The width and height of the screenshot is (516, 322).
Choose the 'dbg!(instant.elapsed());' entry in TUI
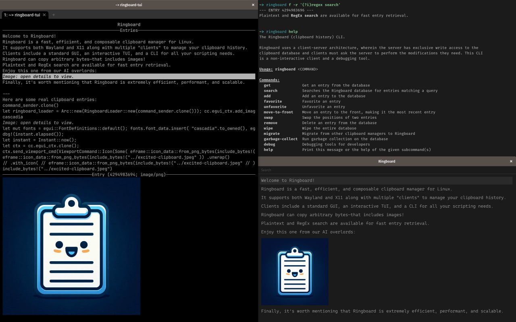click(33, 134)
